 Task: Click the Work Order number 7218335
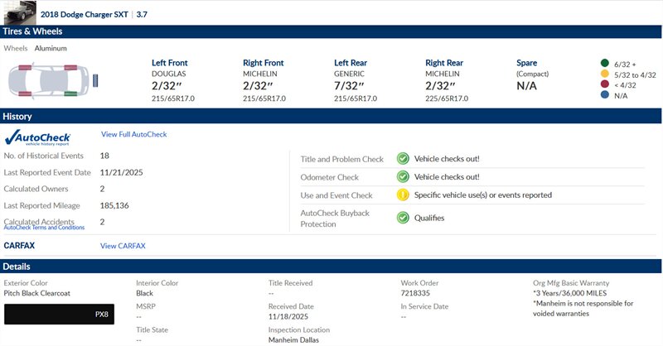pyautogui.click(x=415, y=293)
